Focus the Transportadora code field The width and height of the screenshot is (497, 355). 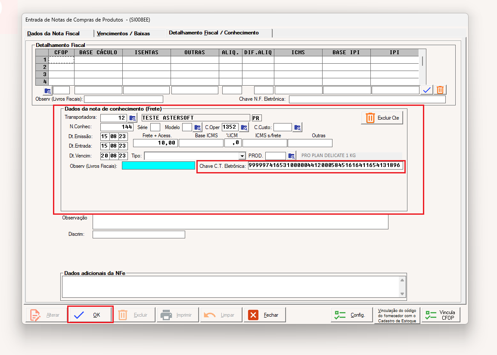click(x=114, y=118)
